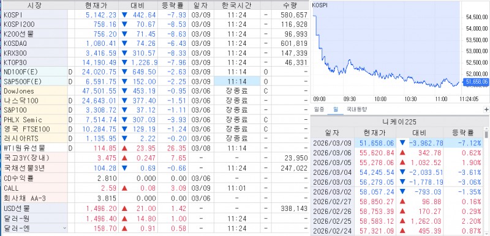Select the 2026/02/27 Nikkei row
This screenshot has width=490, height=236.
pos(397,201)
